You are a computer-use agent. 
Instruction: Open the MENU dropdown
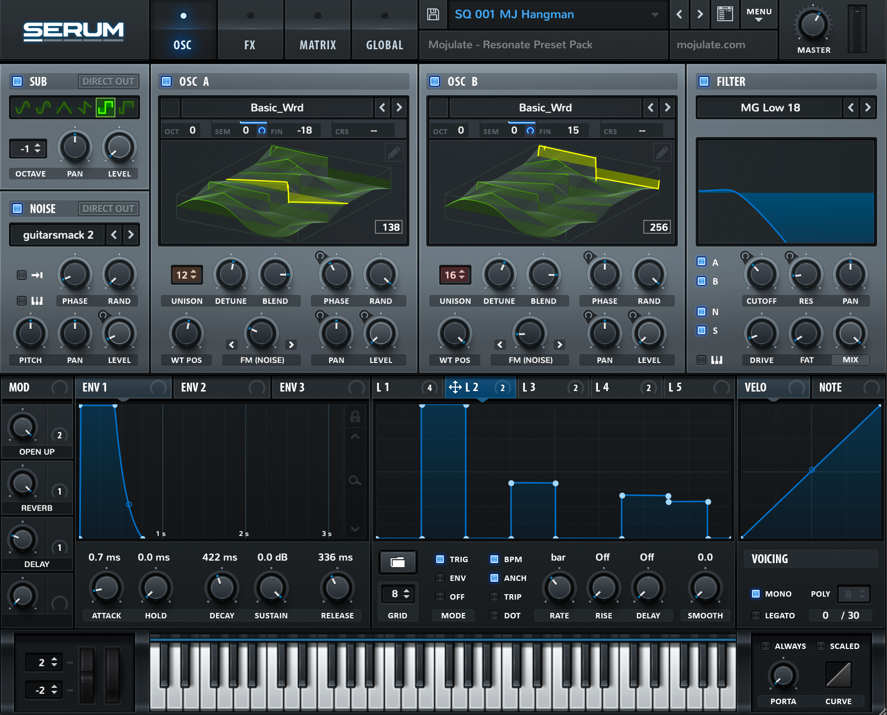point(759,14)
